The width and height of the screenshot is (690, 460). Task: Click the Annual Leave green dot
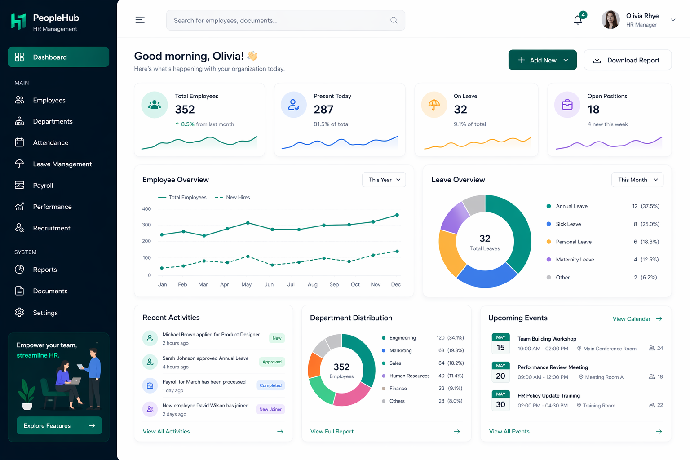[x=548, y=206]
